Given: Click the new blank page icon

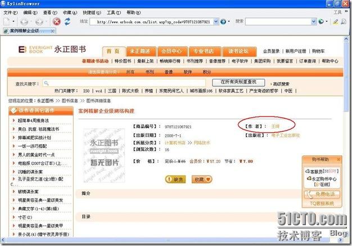Looking at the screenshot, I should click(7, 21).
